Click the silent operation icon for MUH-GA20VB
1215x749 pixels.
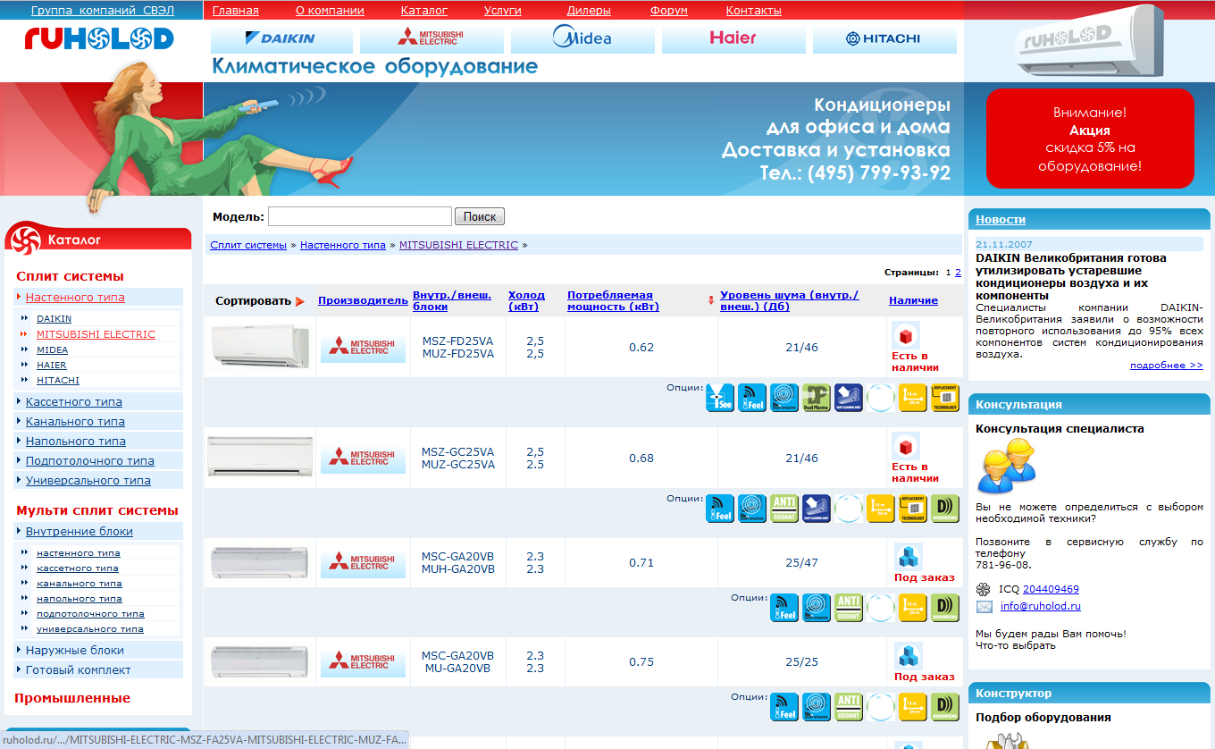pyautogui.click(x=817, y=608)
